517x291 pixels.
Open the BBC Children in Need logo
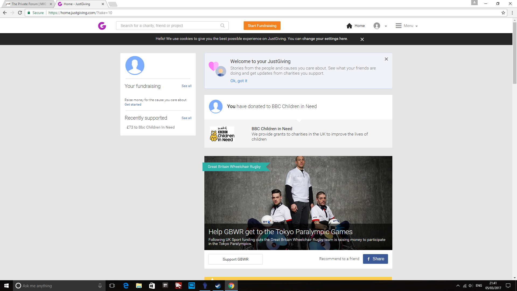pos(222,134)
